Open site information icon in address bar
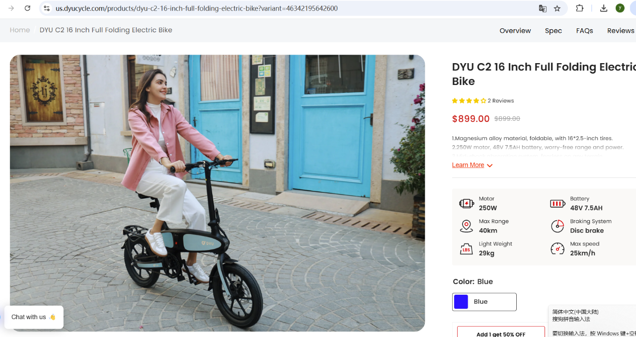Viewport: 636px width, 337px height. (x=47, y=8)
